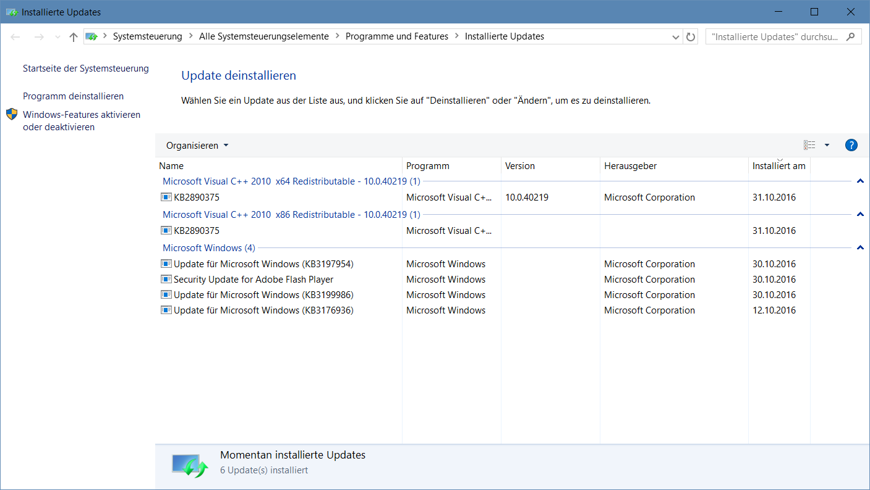
Task: Click icon of Adobe Flash Player update
Action: pyautogui.click(x=166, y=279)
